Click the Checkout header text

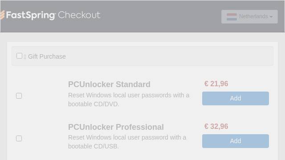click(x=79, y=15)
